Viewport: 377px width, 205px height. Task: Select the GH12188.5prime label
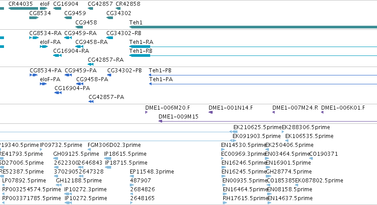coord(79,181)
